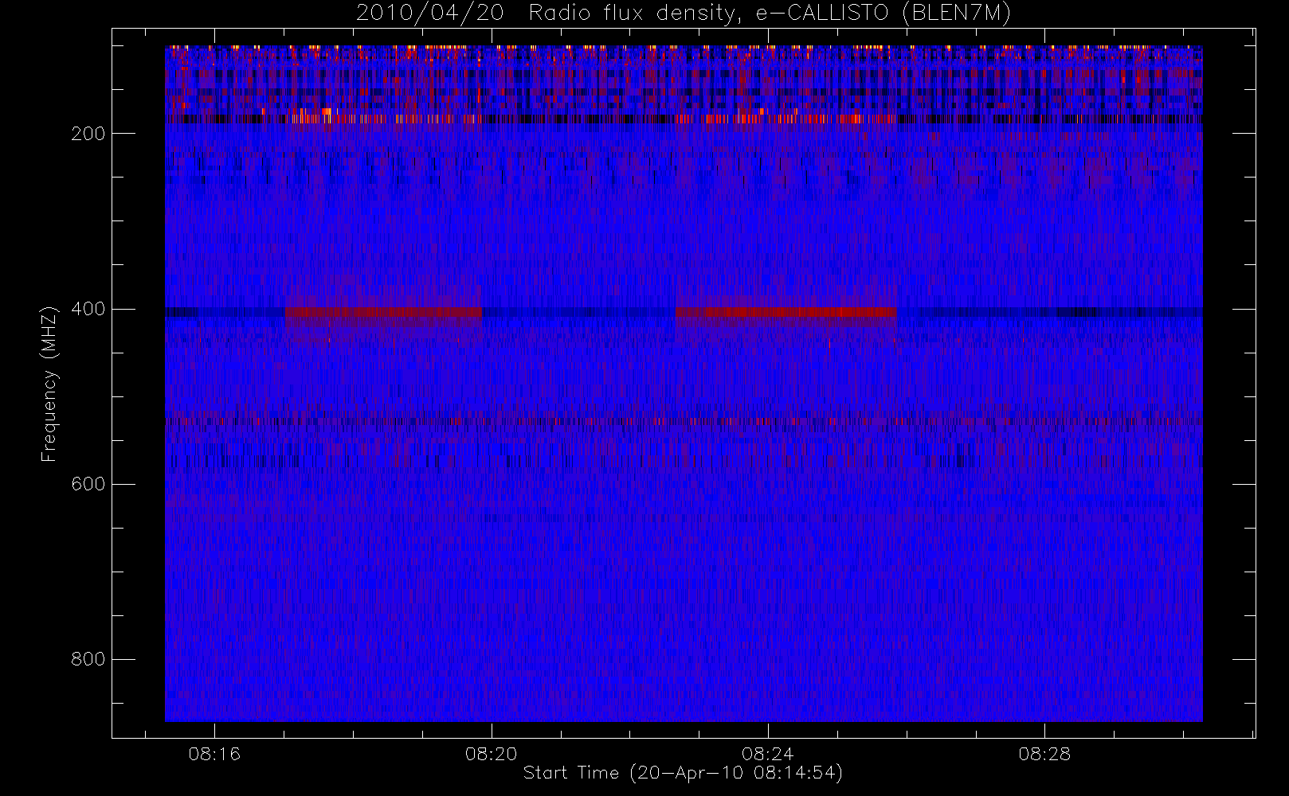Click the 800 frequency tick label
Image resolution: width=1289 pixels, height=796 pixels.
coord(88,659)
